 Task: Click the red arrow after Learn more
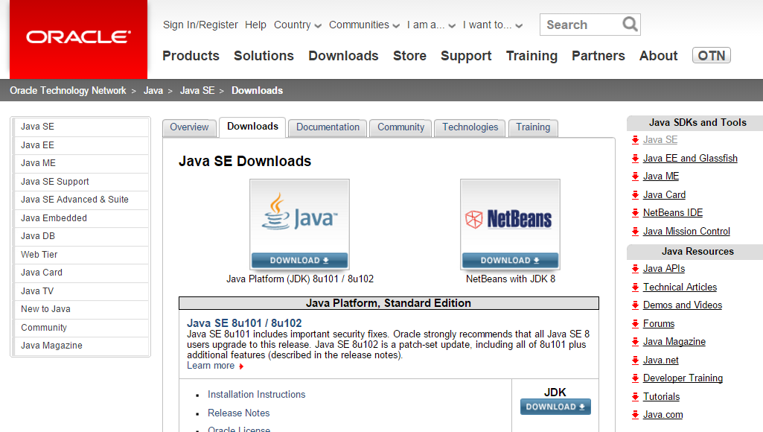tap(241, 366)
